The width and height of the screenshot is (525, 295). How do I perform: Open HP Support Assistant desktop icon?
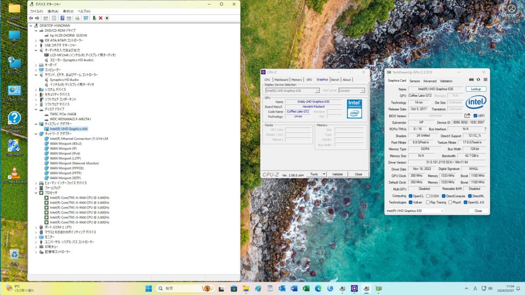click(x=14, y=119)
